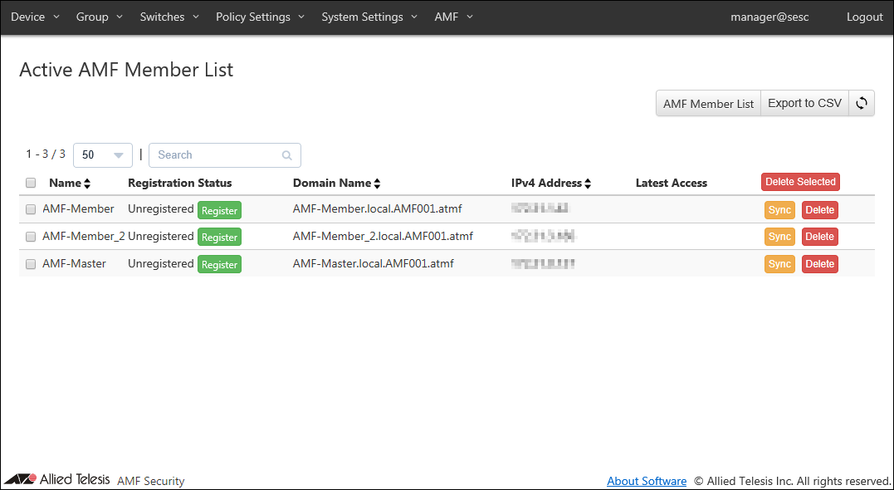Register the AMF-Member_2 device
Viewport: 894px width, 490px height.
(219, 238)
